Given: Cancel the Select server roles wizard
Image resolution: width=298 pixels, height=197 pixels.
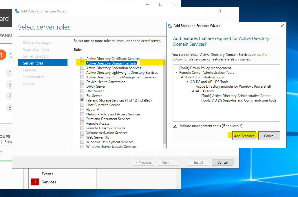Looking at the screenshot, I should click(222, 163).
